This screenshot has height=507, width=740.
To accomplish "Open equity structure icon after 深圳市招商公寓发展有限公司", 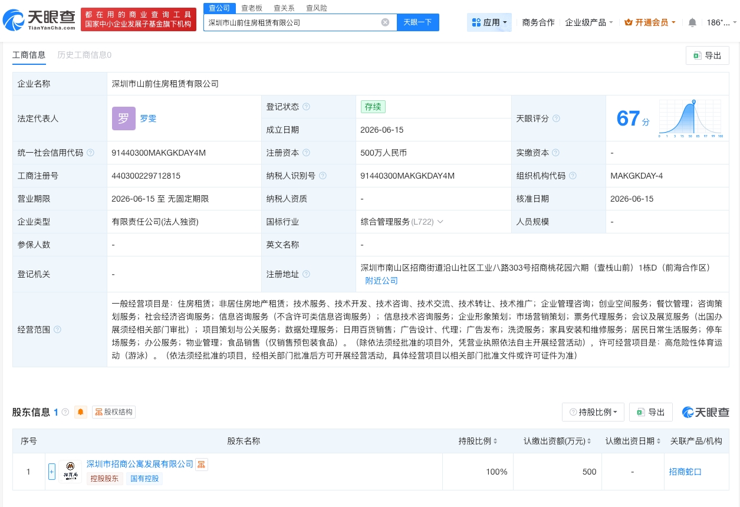I will click(202, 465).
